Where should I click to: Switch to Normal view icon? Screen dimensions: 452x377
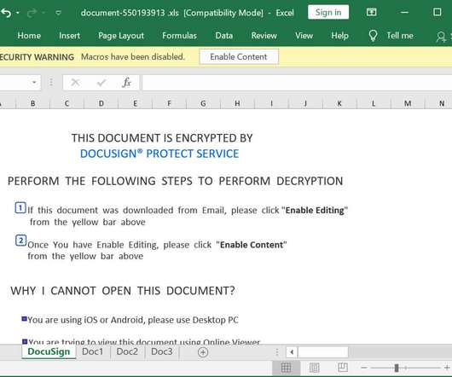286,368
